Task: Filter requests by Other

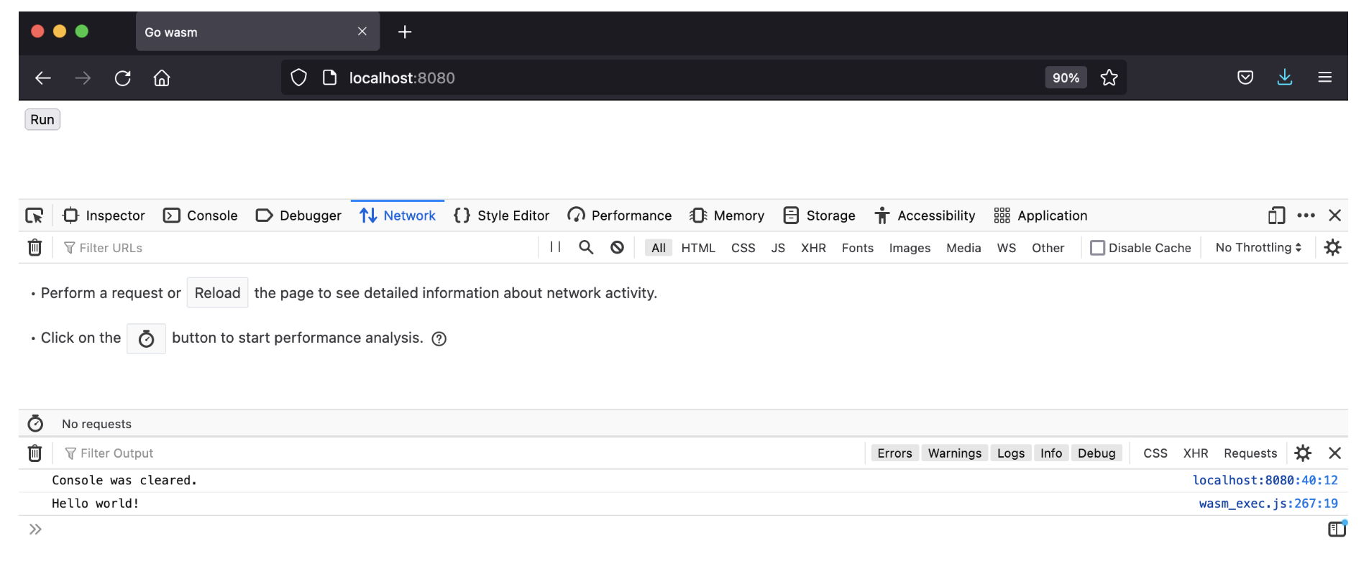Action: coord(1048,248)
